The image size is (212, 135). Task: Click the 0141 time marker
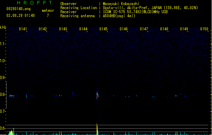tap(23, 29)
